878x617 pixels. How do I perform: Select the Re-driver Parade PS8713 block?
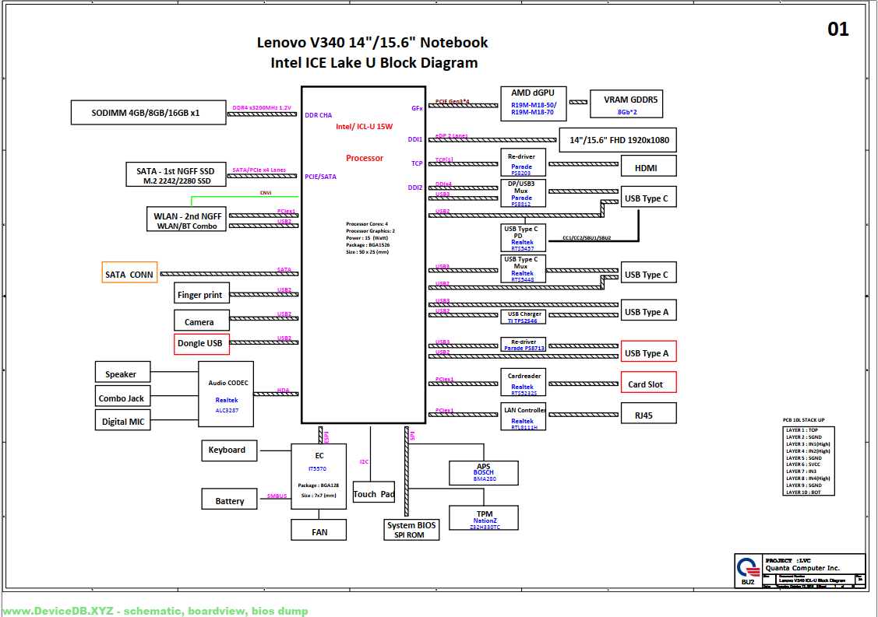(523, 345)
